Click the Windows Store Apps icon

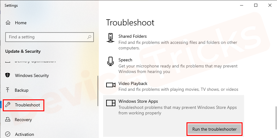[x=110, y=103]
